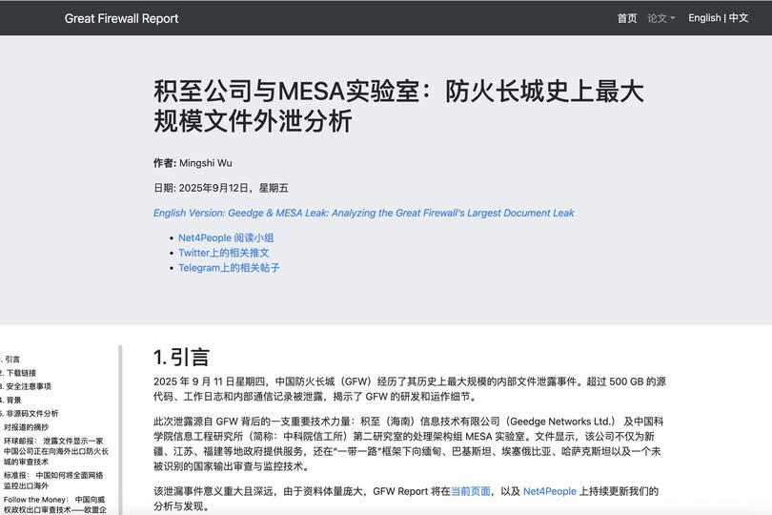Open Follow the Money sidebar entry
Screen dimensions: 772x515
coord(54,505)
